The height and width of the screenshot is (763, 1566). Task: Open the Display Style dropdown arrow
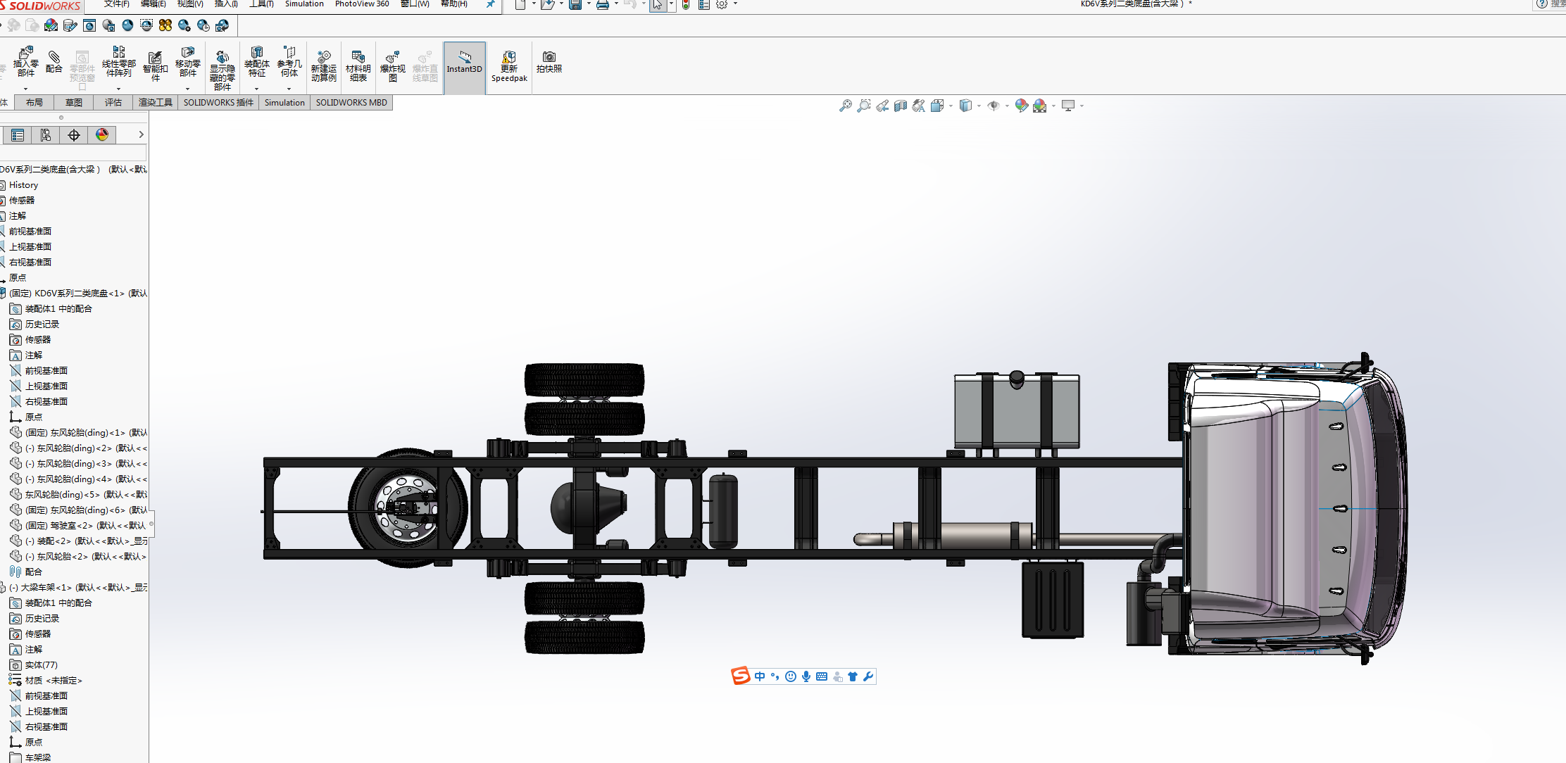click(979, 106)
